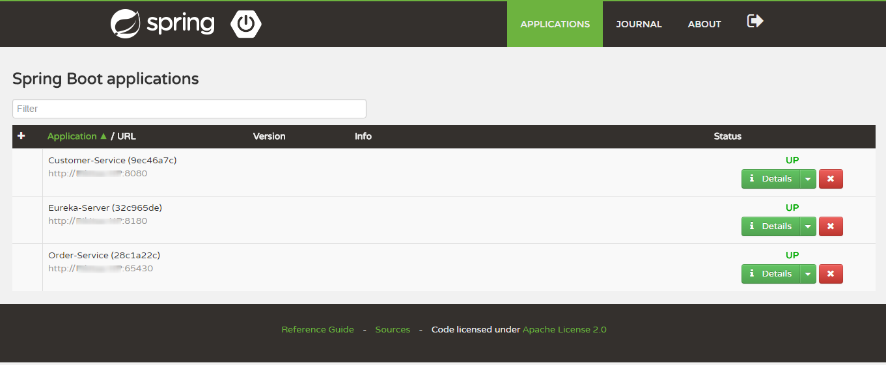
Task: Sort by Application column header
Action: click(77, 137)
